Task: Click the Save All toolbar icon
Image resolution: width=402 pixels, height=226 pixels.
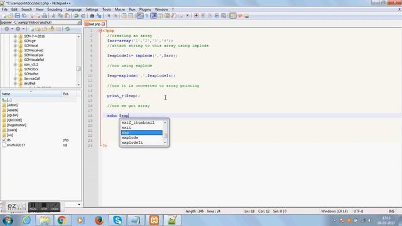Action: pyautogui.click(x=24, y=16)
